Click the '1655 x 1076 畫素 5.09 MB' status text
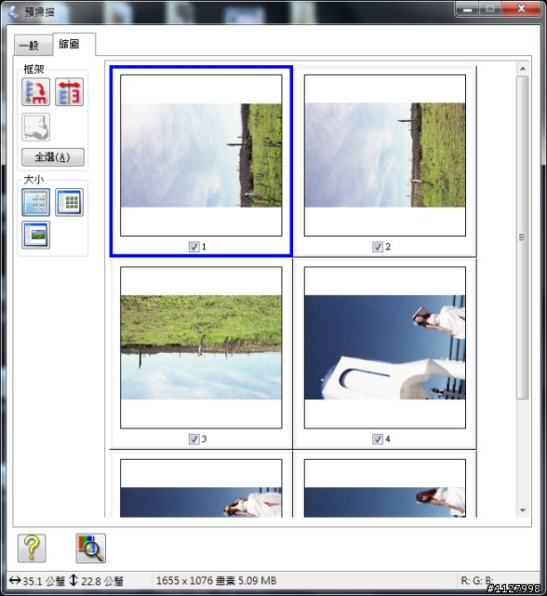Screen dimensions: 547x596 tap(217, 581)
